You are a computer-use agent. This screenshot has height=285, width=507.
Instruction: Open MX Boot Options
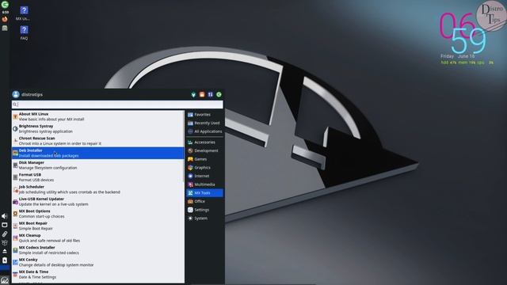[98, 214]
